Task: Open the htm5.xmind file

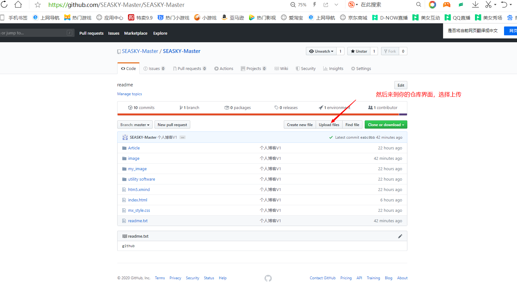Action: 139,189
